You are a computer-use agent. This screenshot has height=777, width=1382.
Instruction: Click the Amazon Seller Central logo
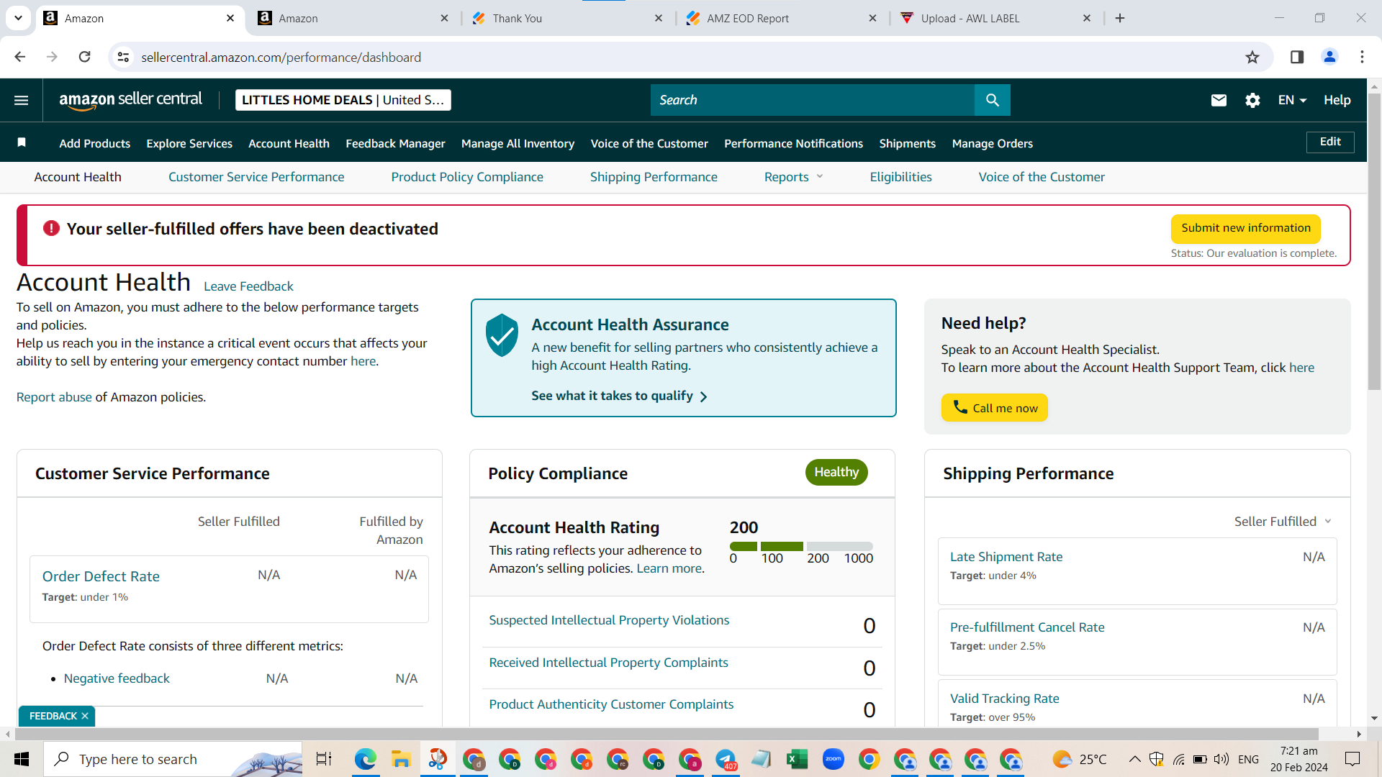coord(130,100)
